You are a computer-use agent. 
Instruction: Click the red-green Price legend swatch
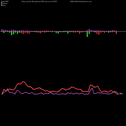(2, 5)
